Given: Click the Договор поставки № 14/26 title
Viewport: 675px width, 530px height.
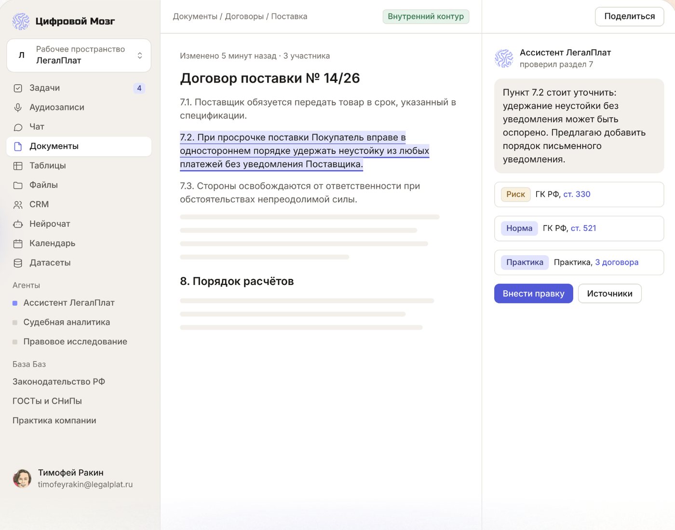Looking at the screenshot, I should [x=270, y=78].
